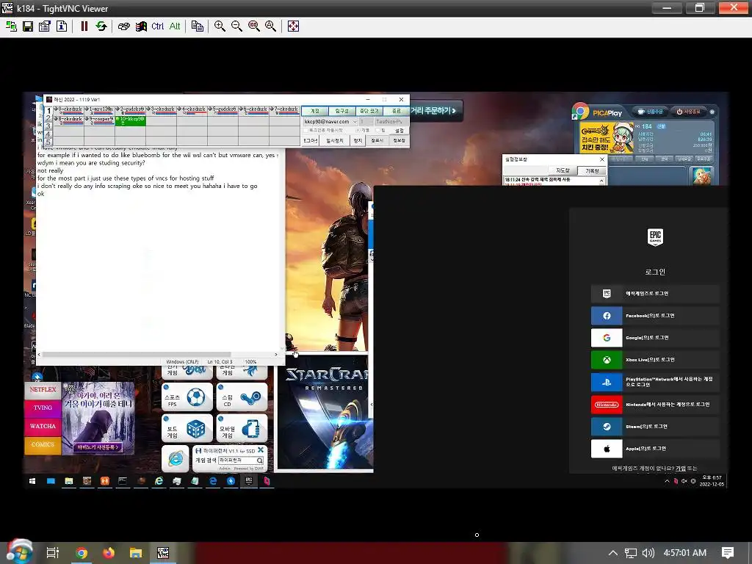The height and width of the screenshot is (564, 752).
Task: Launch Internet Explorer launcher tile
Action: click(x=175, y=458)
